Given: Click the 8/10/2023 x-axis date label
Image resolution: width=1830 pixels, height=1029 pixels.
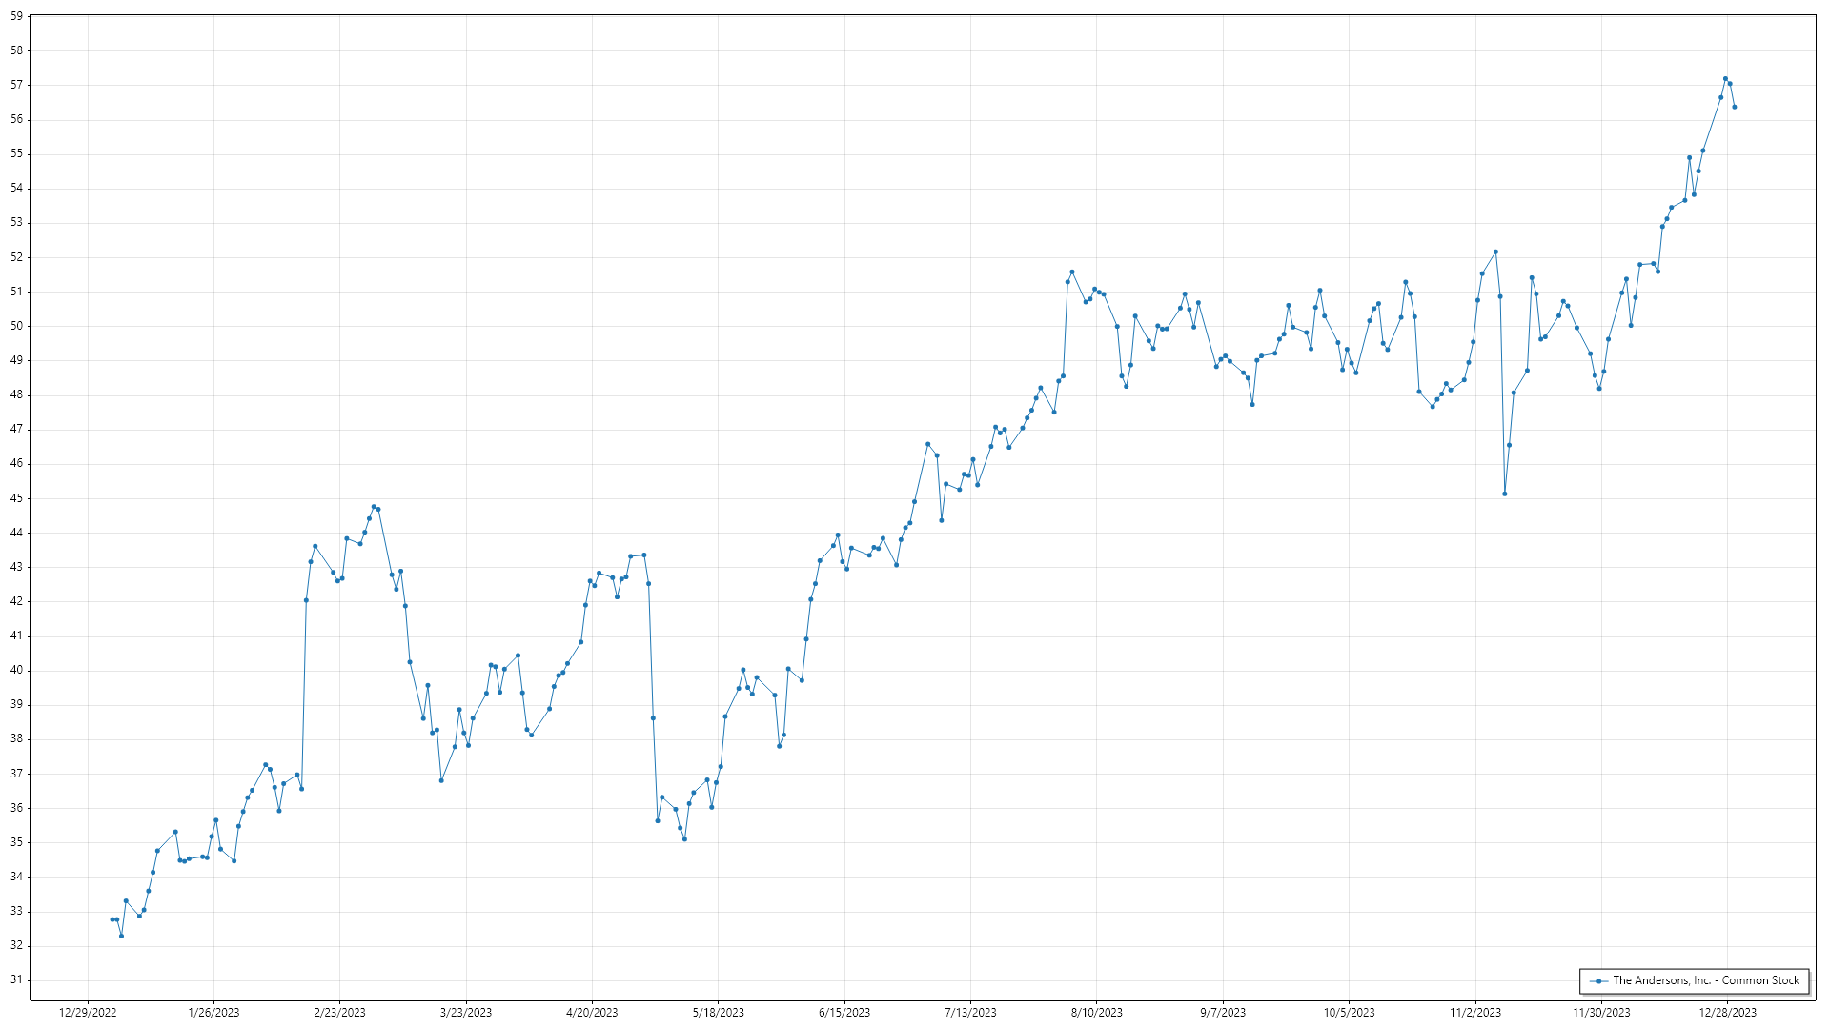Looking at the screenshot, I should click(1096, 1013).
